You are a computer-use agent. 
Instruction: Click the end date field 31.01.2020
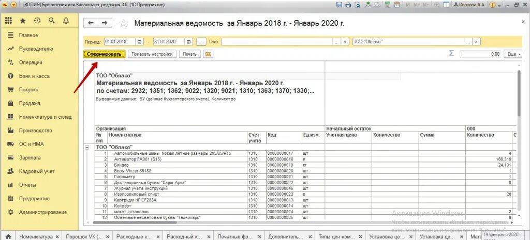169,42
